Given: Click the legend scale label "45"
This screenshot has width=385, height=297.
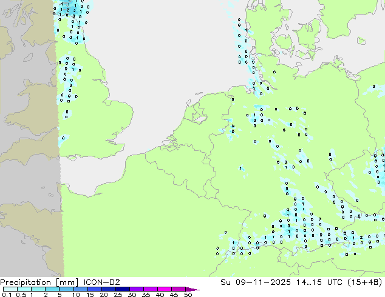Looking at the screenshot, I should [x=174, y=295].
